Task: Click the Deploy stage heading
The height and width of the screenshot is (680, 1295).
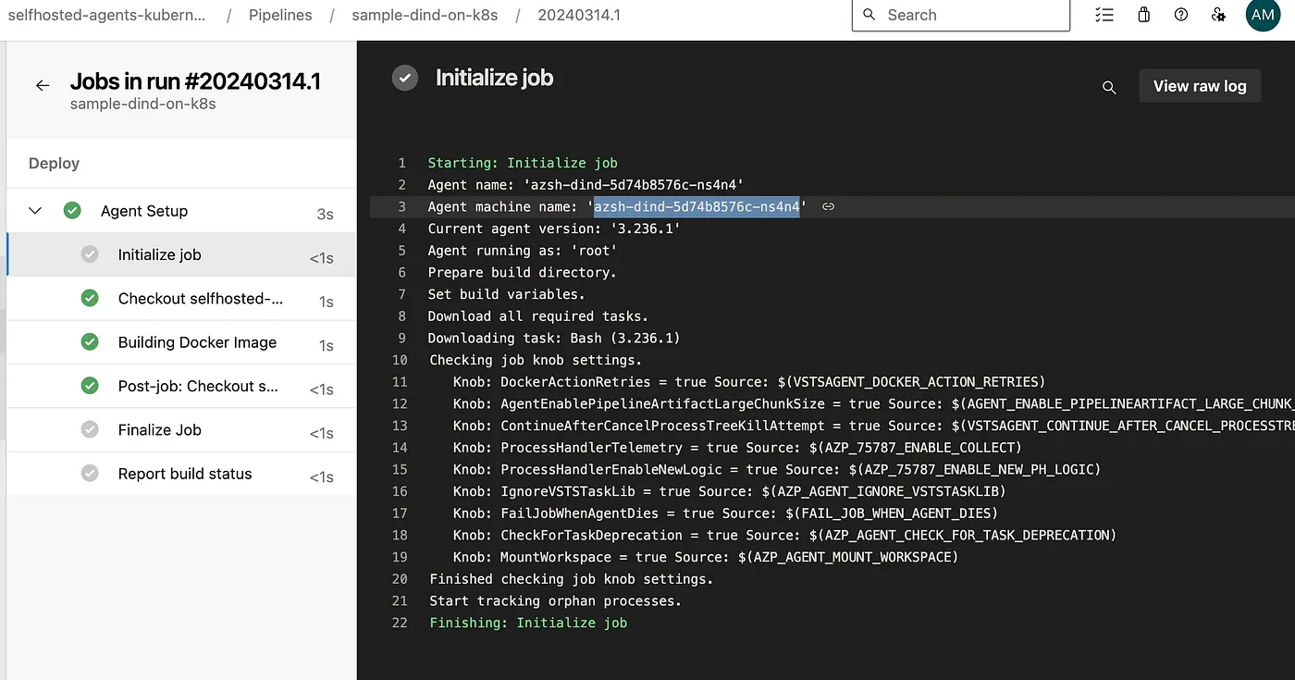Action: [54, 164]
